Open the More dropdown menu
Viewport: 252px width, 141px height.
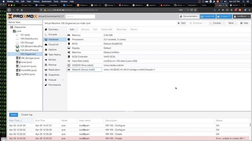[x=232, y=23]
